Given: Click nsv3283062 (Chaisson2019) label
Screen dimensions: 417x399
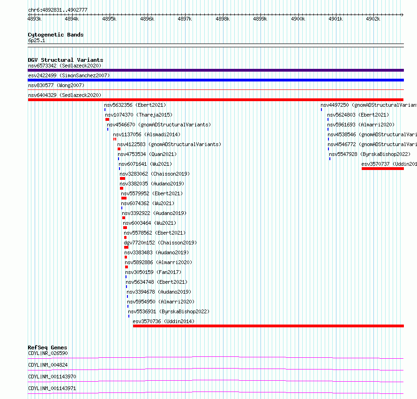Looking at the screenshot, I should [x=155, y=174].
